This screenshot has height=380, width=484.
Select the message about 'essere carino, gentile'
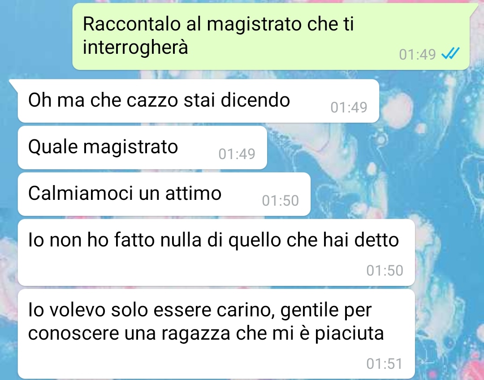click(x=216, y=334)
